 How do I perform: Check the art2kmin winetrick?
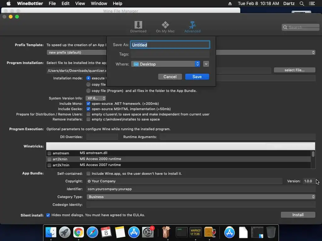pos(49,159)
